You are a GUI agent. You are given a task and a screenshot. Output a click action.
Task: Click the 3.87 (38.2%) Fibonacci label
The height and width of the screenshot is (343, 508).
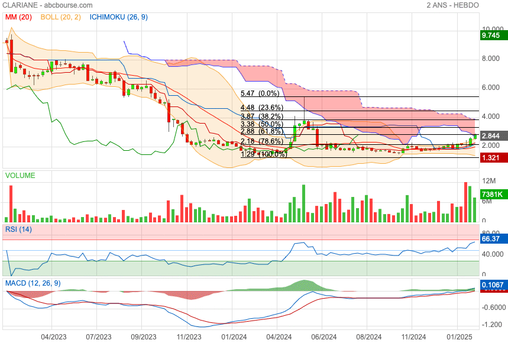coord(262,117)
